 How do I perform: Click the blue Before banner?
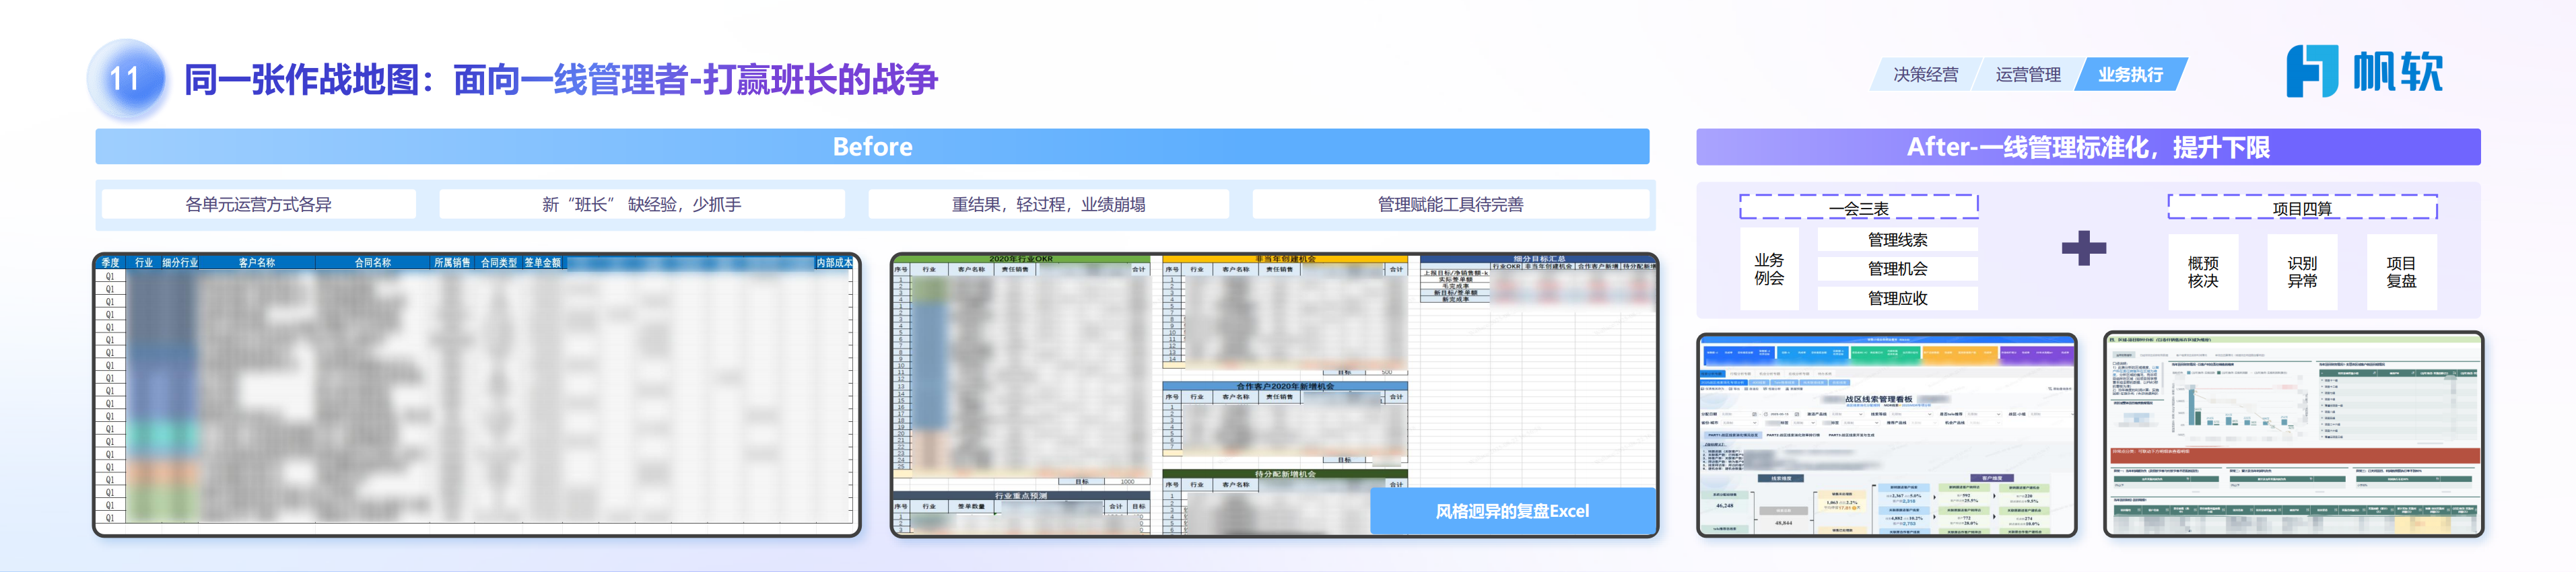(872, 147)
